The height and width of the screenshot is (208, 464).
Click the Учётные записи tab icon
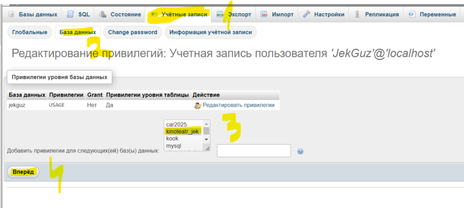click(154, 14)
